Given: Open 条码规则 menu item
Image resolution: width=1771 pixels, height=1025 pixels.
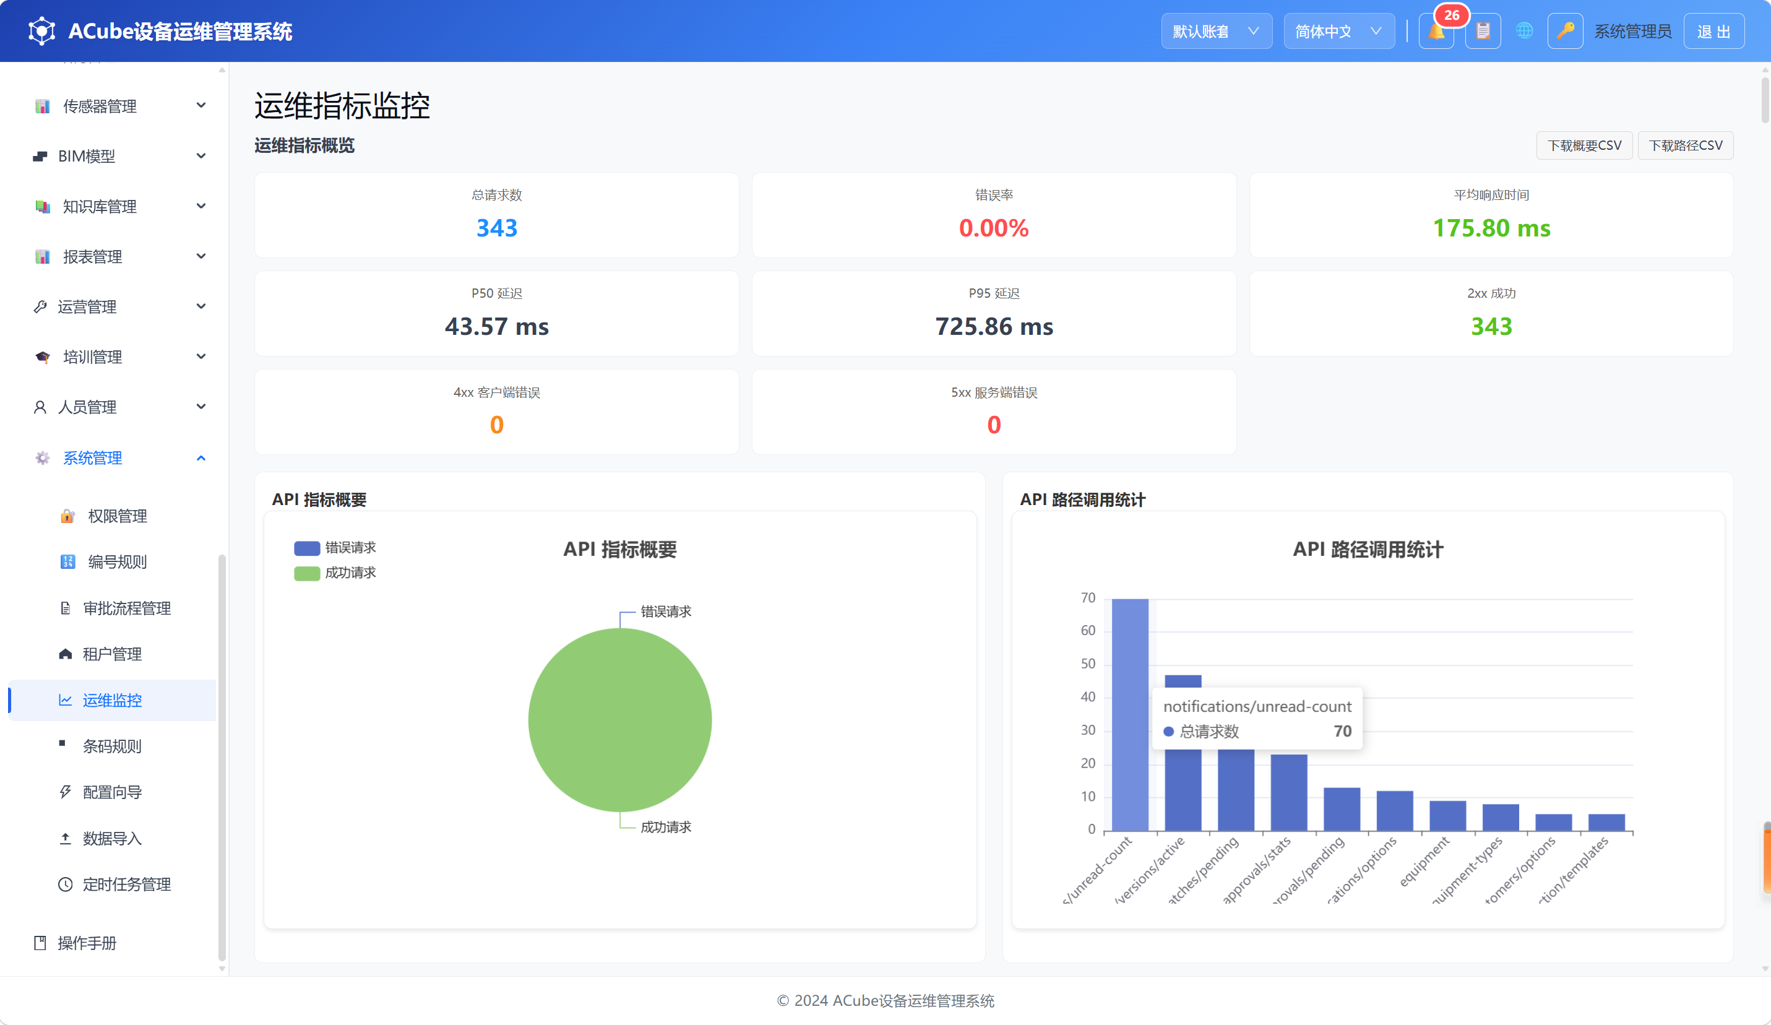Looking at the screenshot, I should (x=113, y=746).
